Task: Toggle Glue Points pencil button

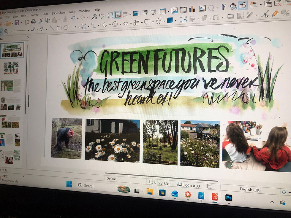Action: click(276, 13)
